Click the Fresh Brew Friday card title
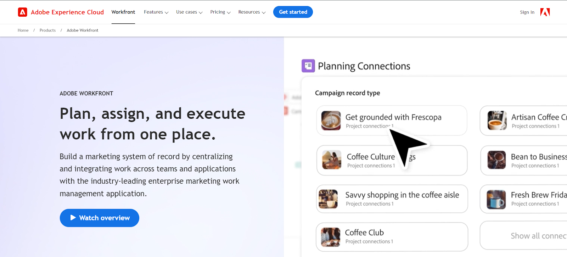This screenshot has width=567, height=257. click(x=539, y=195)
